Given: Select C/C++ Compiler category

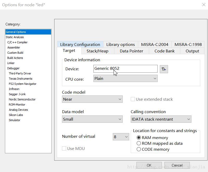Looking at the screenshot, I should [x=17, y=42].
